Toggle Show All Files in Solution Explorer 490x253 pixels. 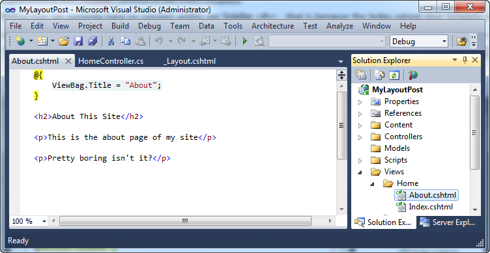379,75
